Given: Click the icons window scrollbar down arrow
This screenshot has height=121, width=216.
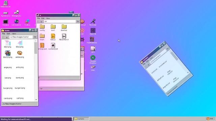Looking at the screenshot, I should tap(36, 100).
